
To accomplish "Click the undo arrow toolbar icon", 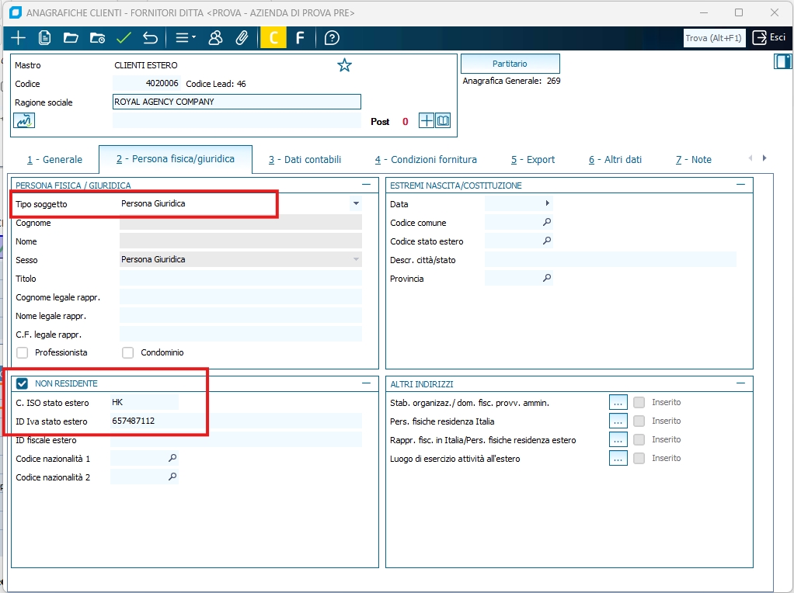I will 151,38.
